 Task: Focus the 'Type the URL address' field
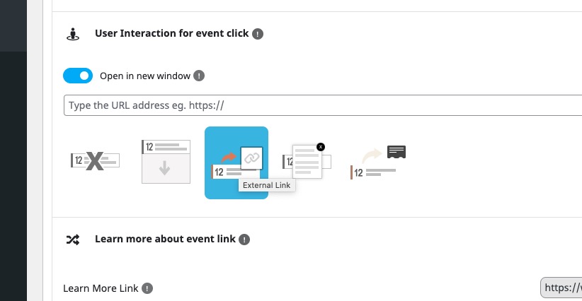(323, 105)
